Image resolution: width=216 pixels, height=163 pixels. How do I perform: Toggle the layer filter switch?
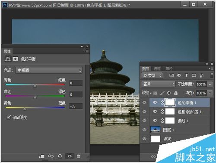[212, 75]
